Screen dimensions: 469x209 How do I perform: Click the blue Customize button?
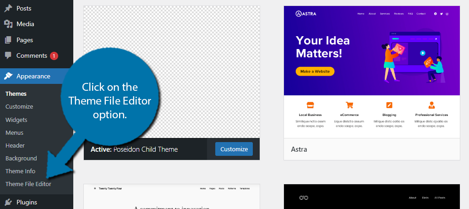tap(234, 149)
